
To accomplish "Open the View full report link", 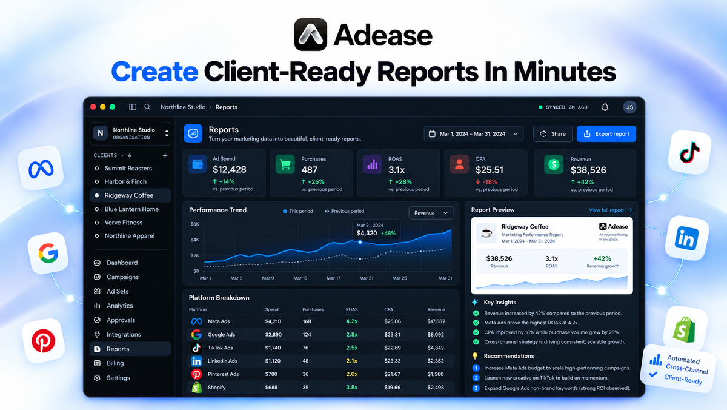I will click(x=611, y=210).
